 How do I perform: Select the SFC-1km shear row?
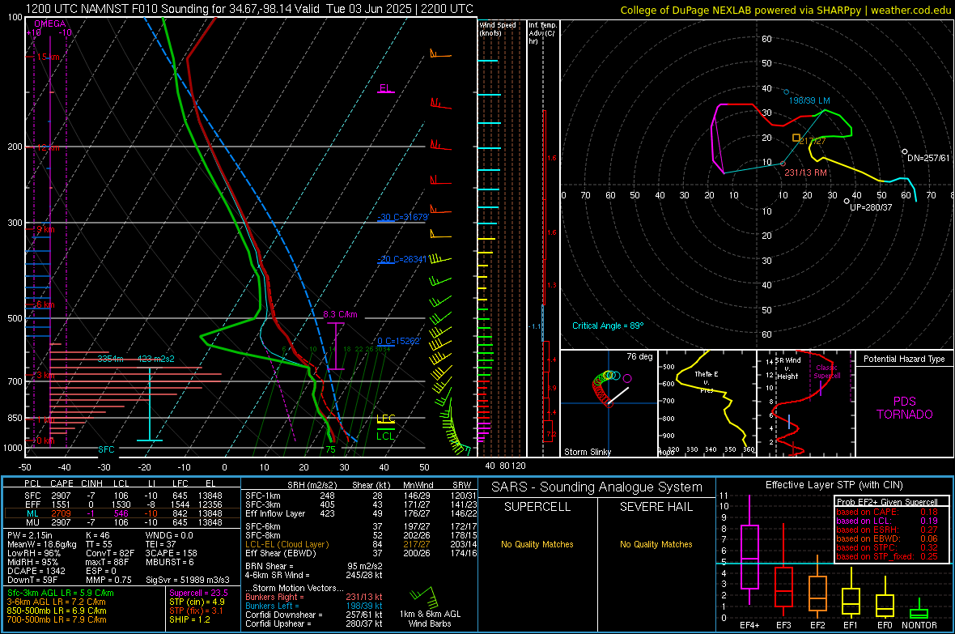pyautogui.click(x=361, y=496)
